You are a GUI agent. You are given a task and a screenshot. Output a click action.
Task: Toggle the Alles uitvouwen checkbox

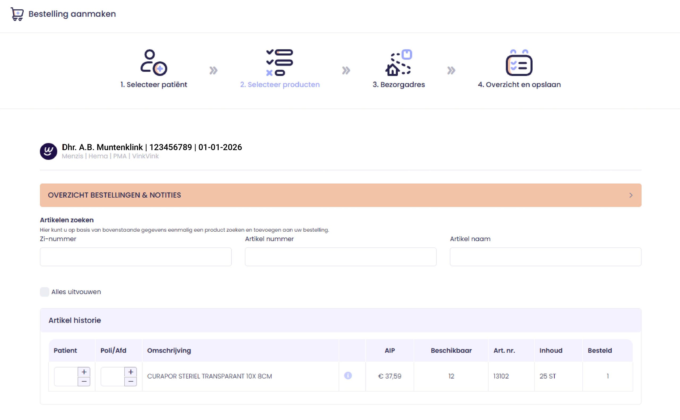click(x=44, y=292)
